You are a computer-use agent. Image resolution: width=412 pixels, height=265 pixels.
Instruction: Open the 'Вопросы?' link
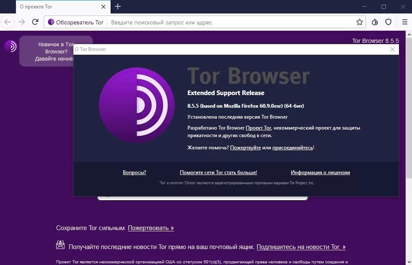(x=134, y=172)
